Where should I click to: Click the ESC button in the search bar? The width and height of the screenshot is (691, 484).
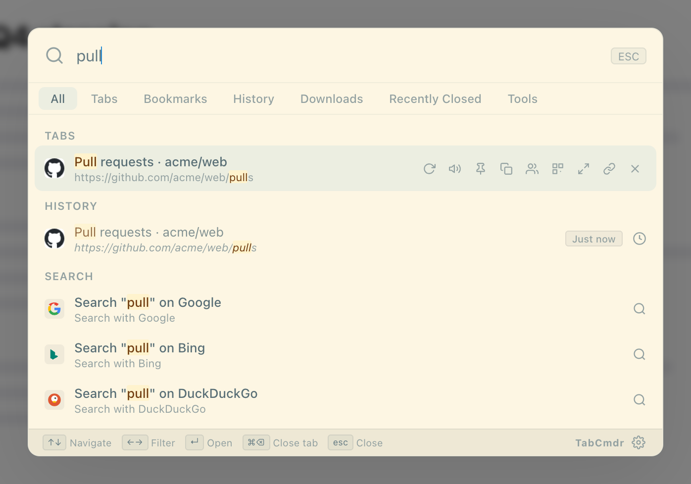pos(629,56)
